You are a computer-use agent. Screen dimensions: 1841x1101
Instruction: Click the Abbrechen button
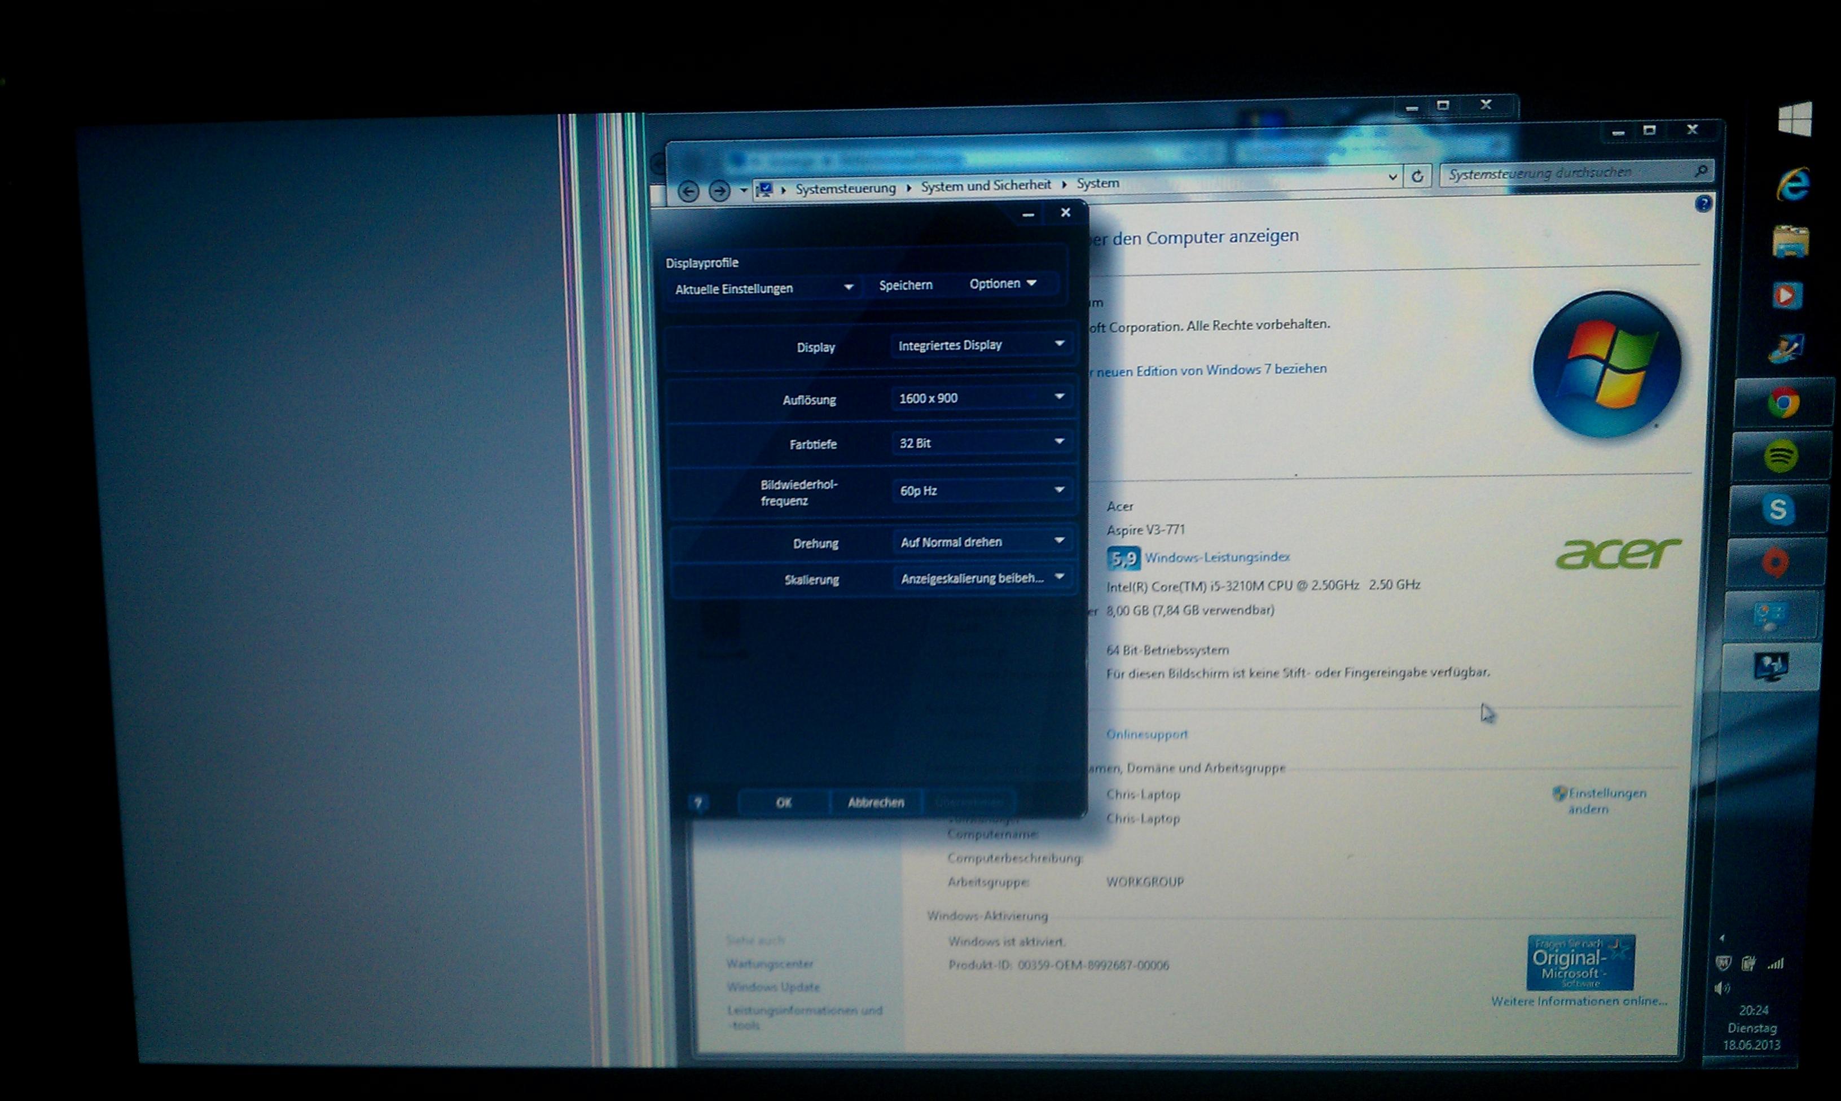[x=875, y=802]
